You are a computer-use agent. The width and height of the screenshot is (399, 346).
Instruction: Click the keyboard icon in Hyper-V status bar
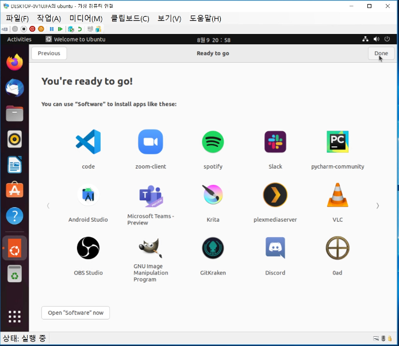coord(376,339)
